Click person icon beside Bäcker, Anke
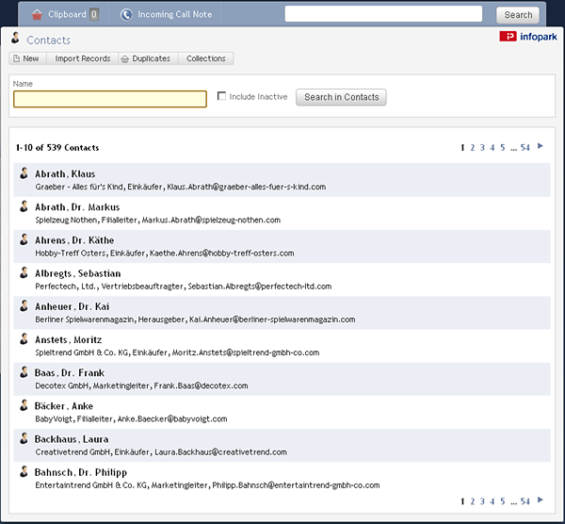The image size is (565, 524). coord(24,405)
